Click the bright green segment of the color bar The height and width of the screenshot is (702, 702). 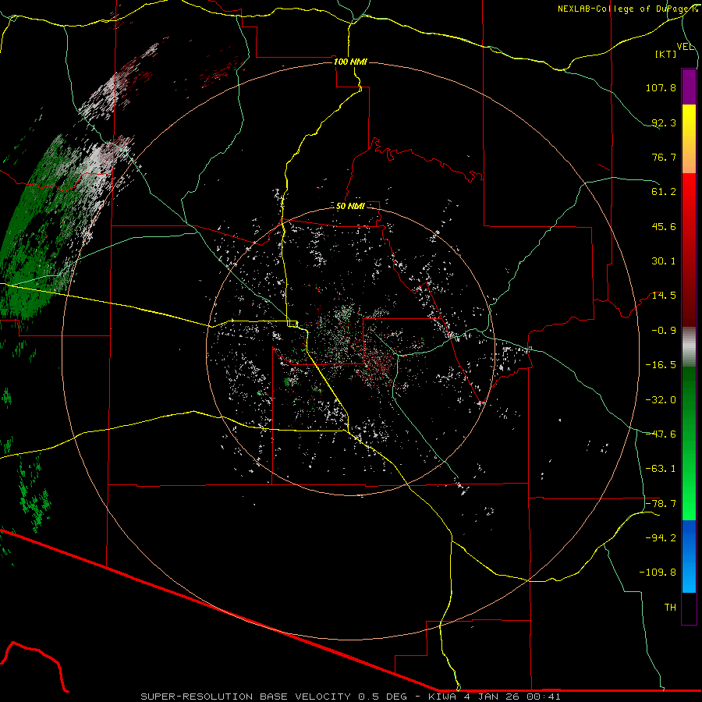(689, 443)
